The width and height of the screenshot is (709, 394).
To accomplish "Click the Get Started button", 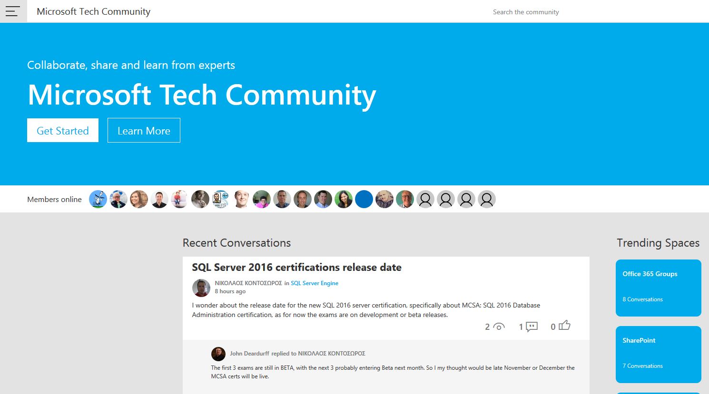I will point(63,130).
